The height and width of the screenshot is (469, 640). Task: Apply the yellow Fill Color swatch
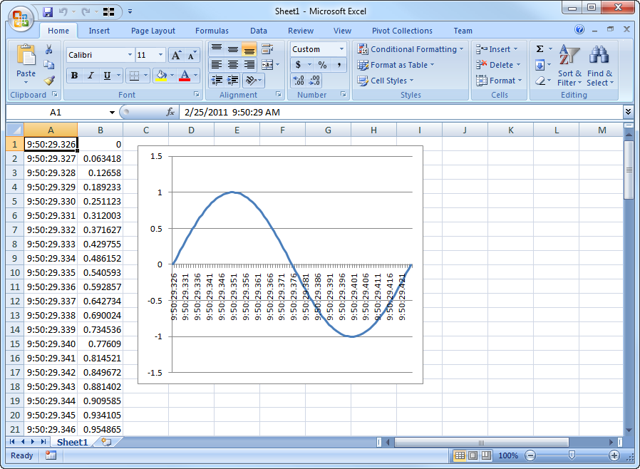pyautogui.click(x=160, y=76)
